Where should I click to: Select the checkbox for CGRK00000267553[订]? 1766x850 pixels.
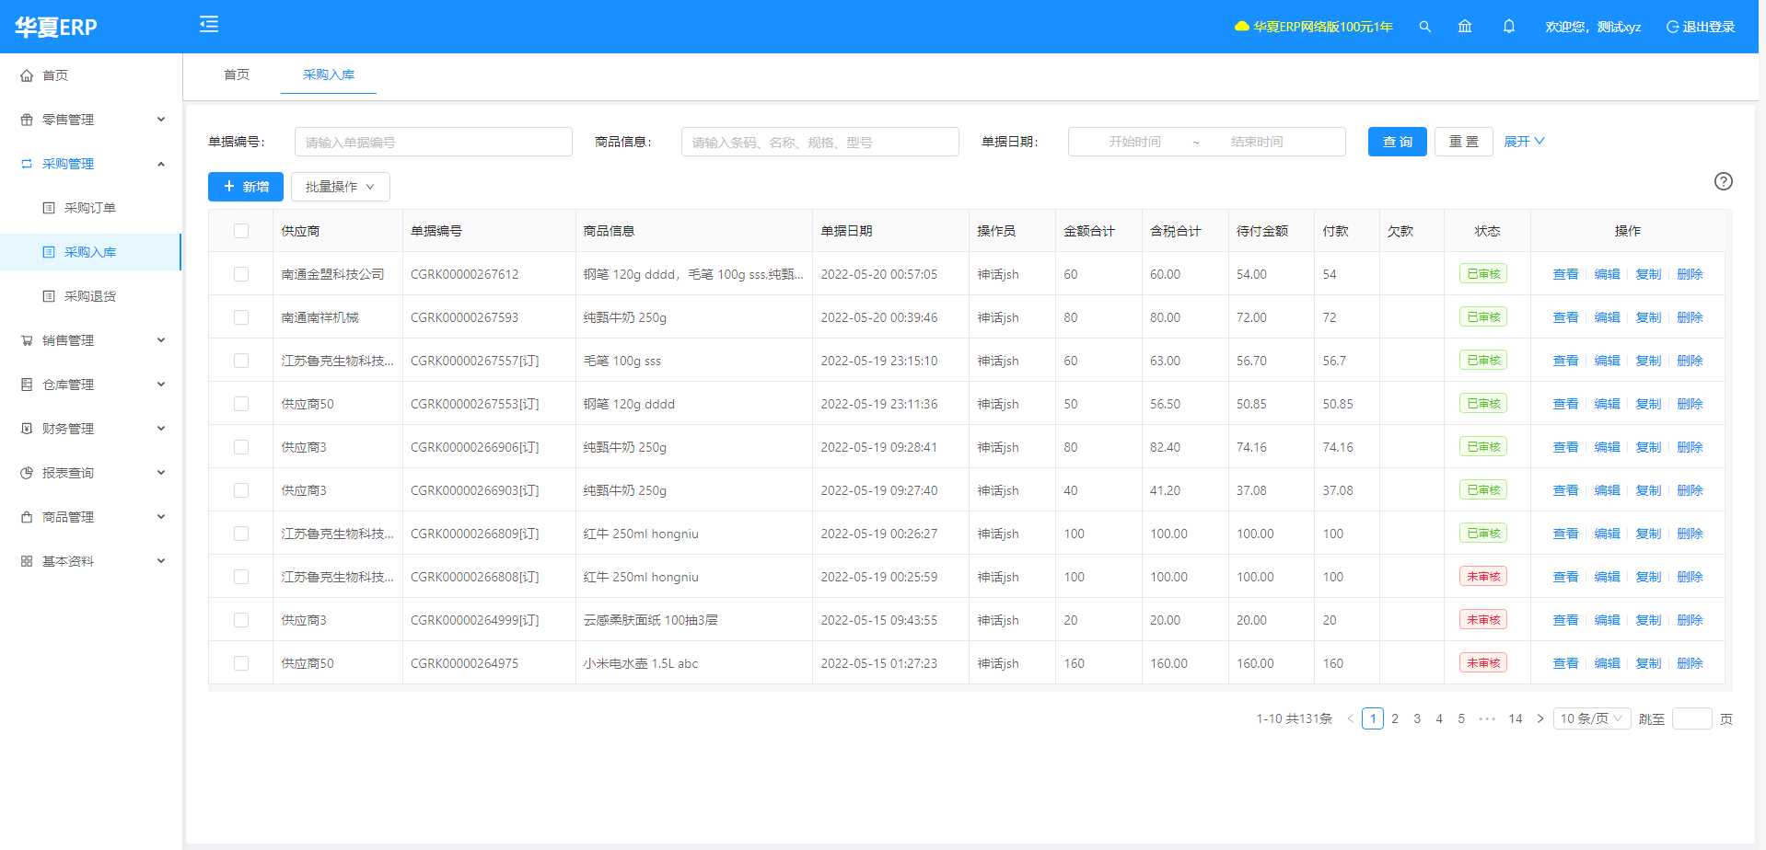[x=241, y=404]
